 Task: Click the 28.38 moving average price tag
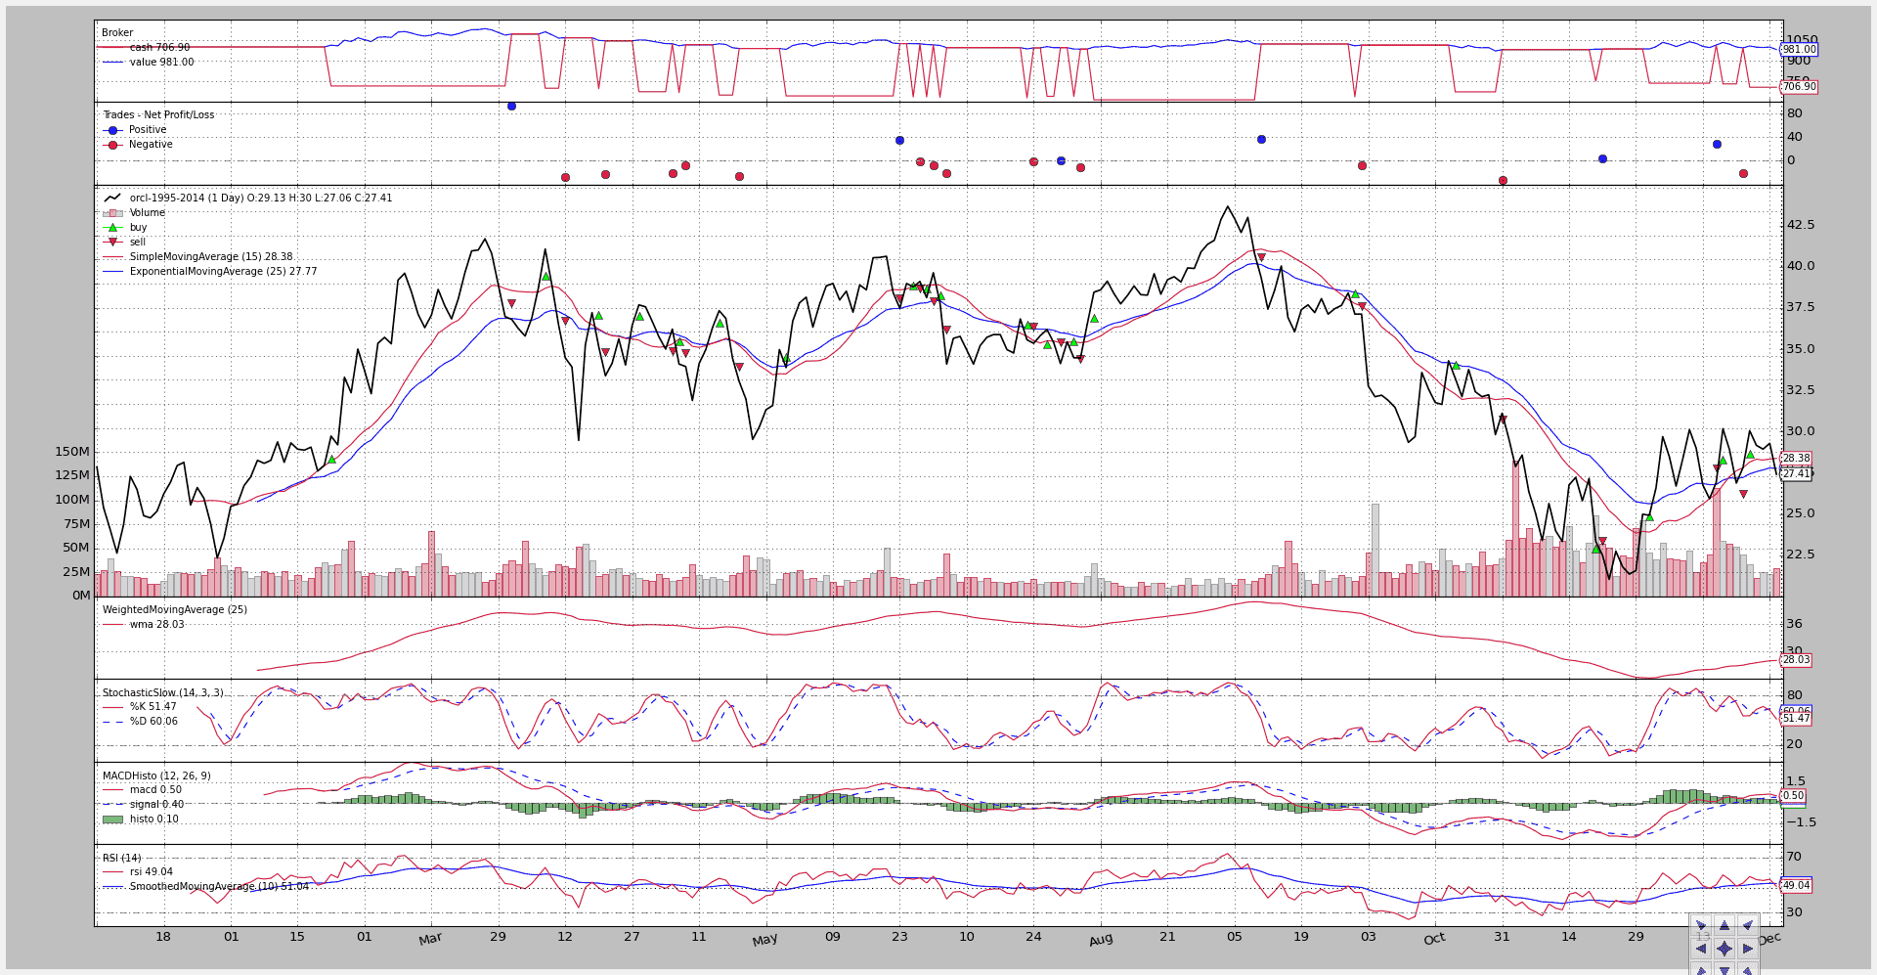pyautogui.click(x=1796, y=459)
